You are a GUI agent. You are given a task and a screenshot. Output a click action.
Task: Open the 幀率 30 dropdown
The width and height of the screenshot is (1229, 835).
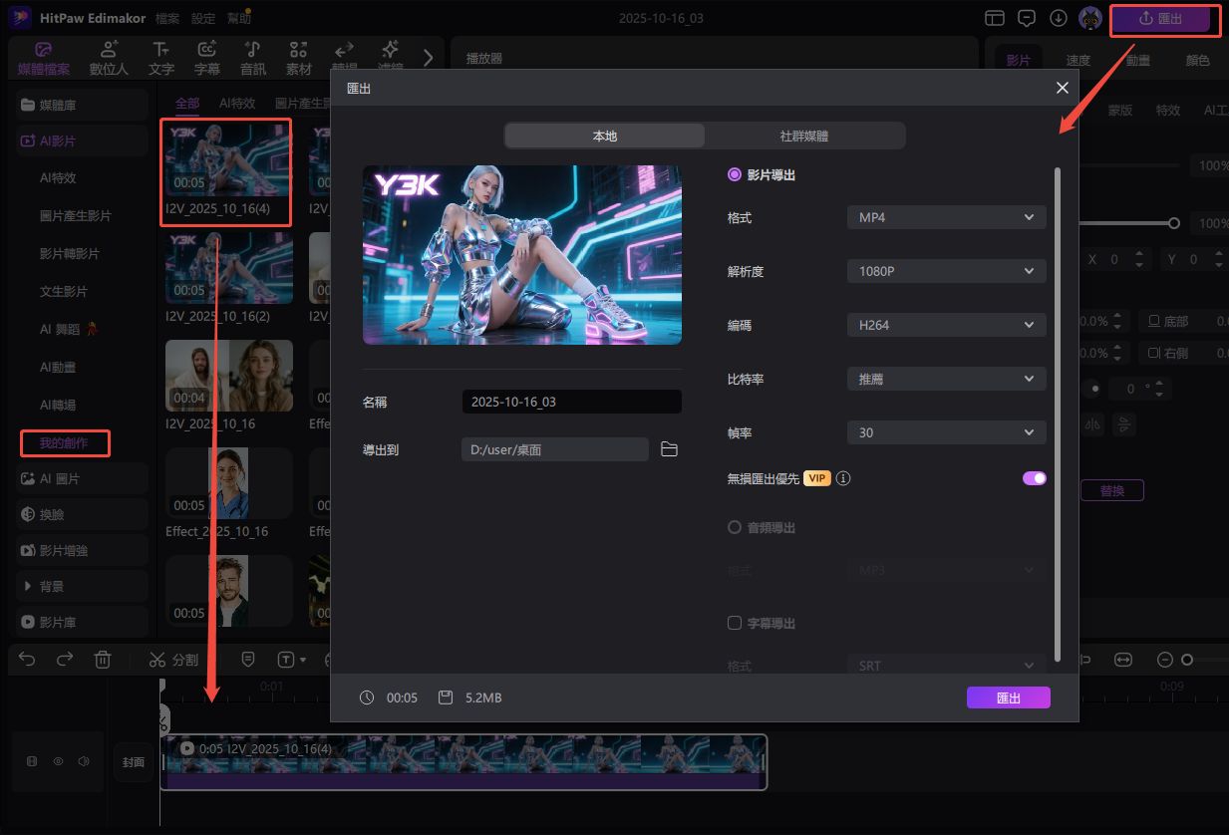pyautogui.click(x=946, y=432)
